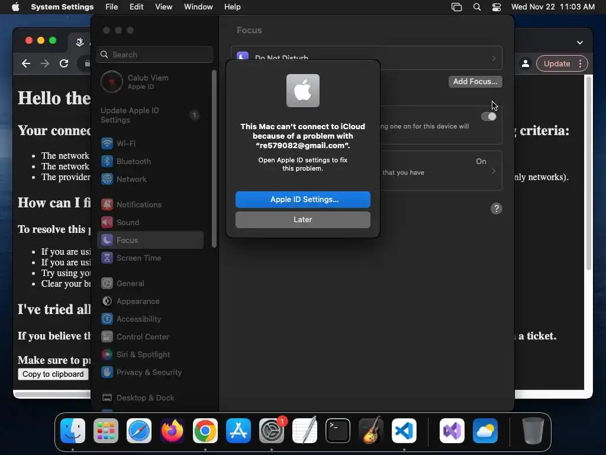The width and height of the screenshot is (606, 455).
Task: Open Launchpad from the Dock
Action: coord(106,431)
